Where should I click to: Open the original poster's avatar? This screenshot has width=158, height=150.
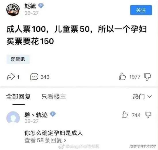(x=13, y=10)
